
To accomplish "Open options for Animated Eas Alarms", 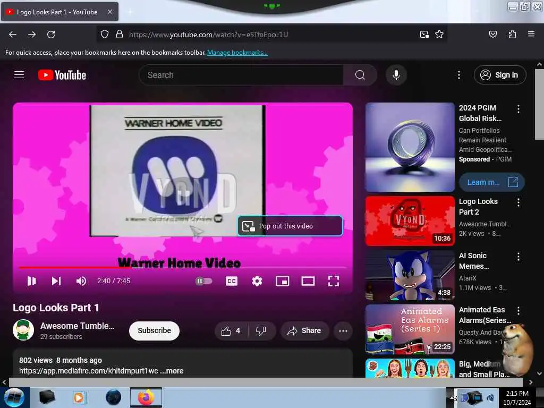I will point(518,311).
